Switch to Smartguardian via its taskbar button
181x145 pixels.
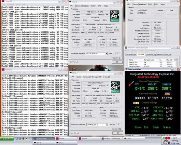click(x=44, y=139)
